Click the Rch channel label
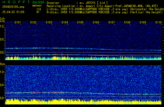Screen dimensions: 164x107 click(3, 64)
